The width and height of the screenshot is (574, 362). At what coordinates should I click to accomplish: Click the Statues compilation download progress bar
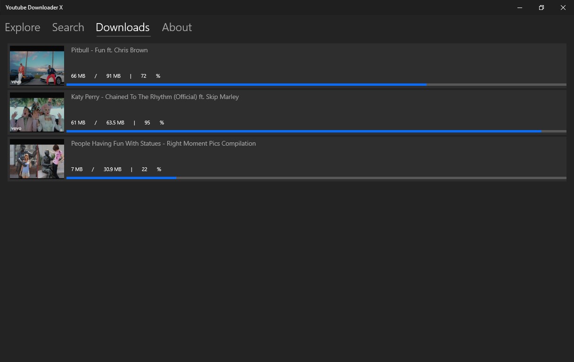pyautogui.click(x=316, y=178)
